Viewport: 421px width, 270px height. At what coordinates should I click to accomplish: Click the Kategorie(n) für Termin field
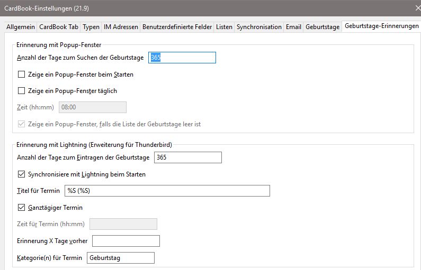click(121, 258)
